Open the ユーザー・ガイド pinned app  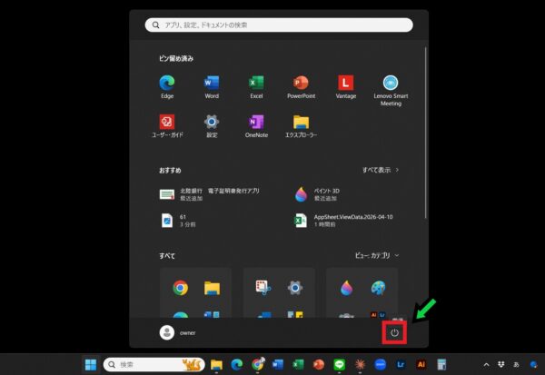point(167,126)
